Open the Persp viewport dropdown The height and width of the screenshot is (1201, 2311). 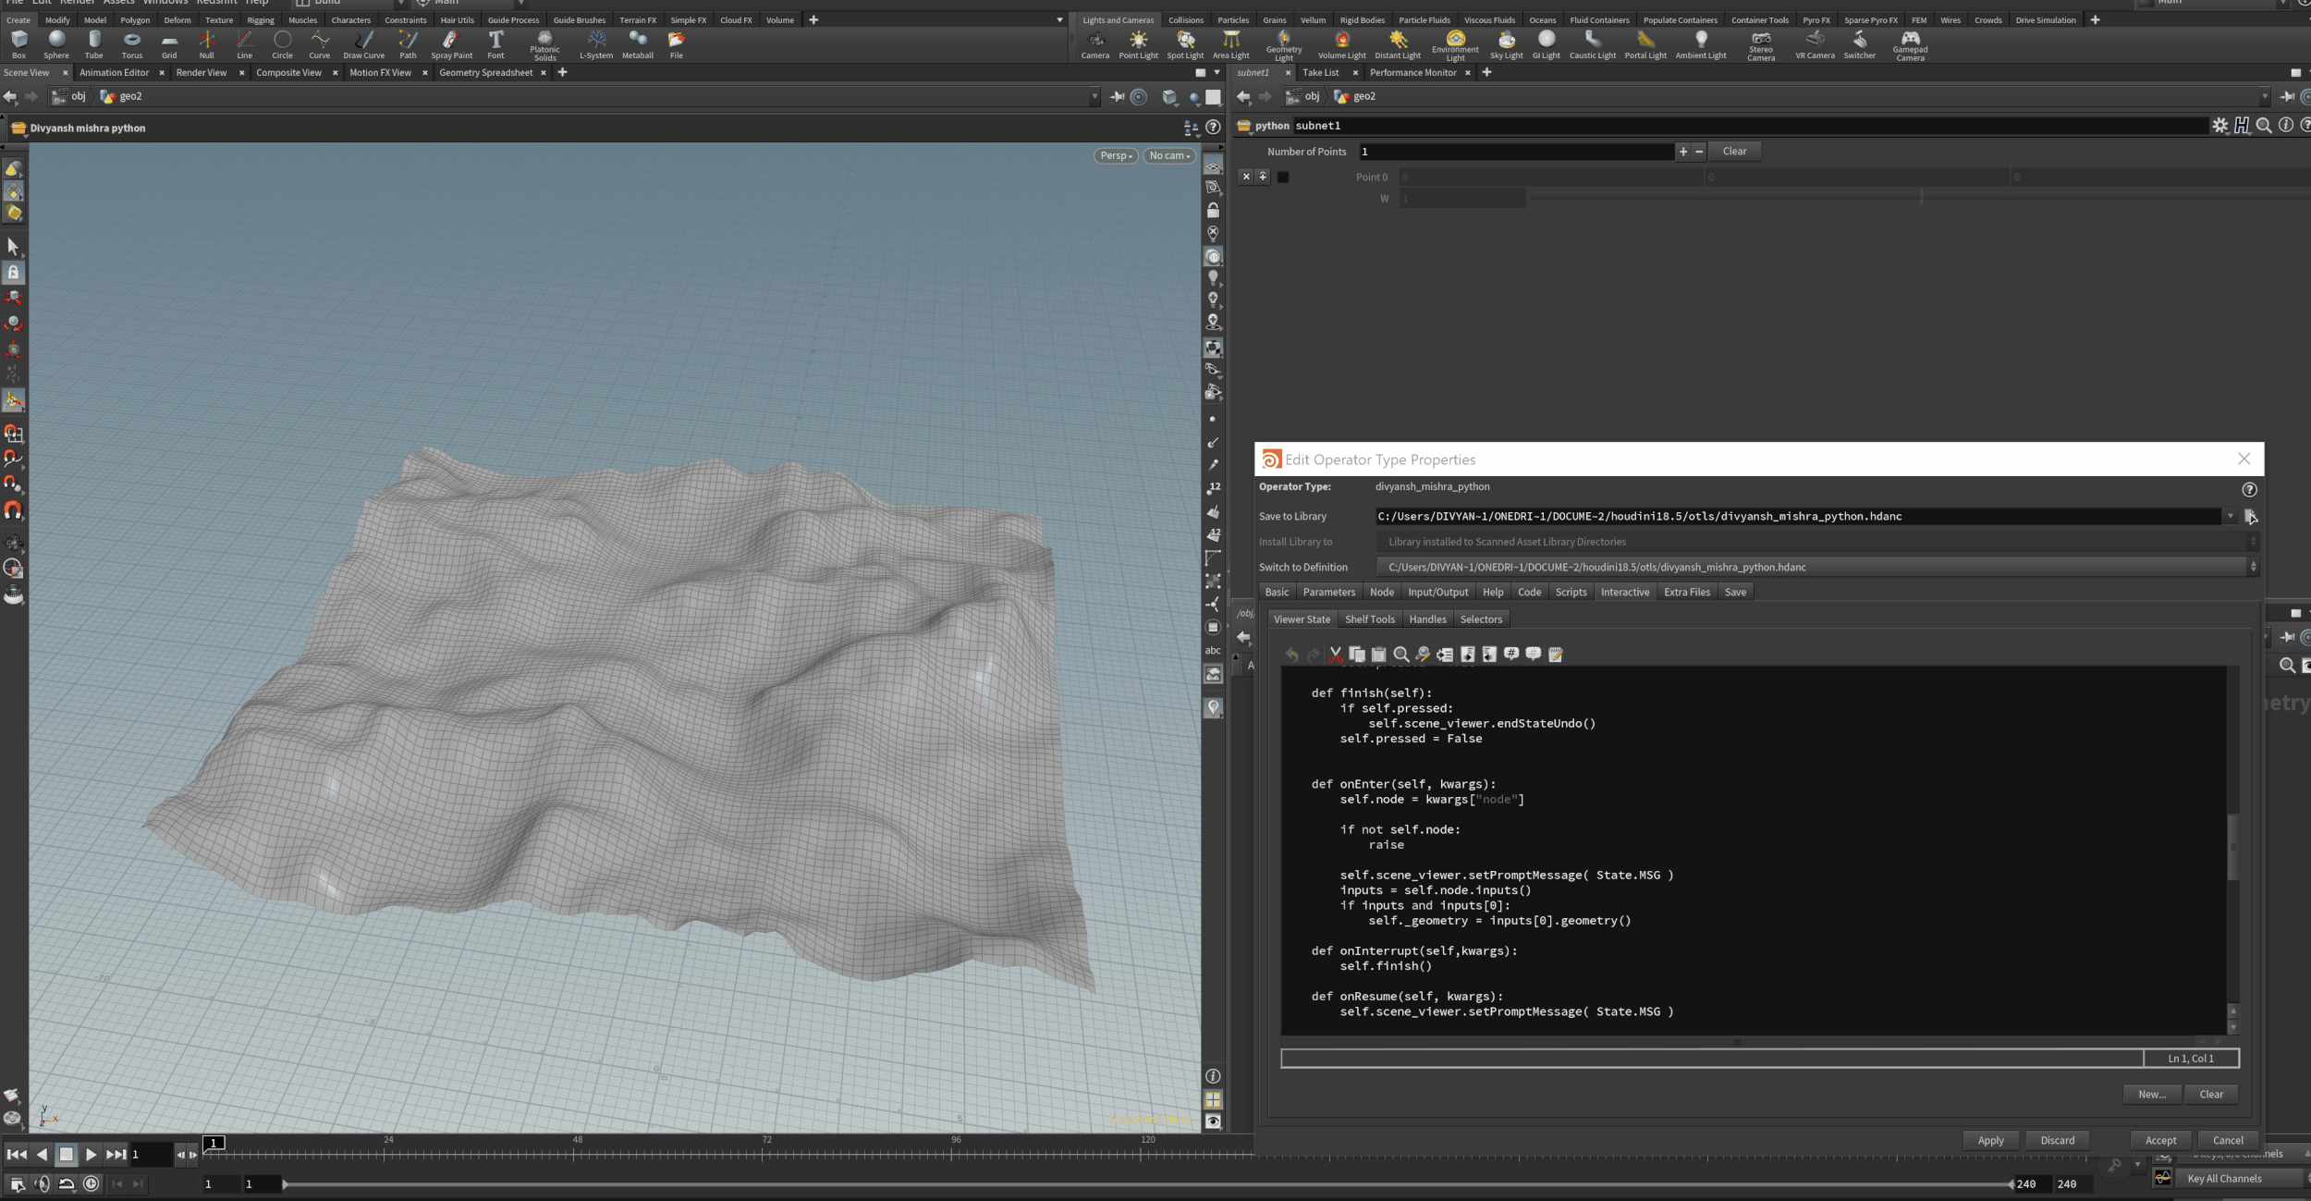coord(1116,156)
